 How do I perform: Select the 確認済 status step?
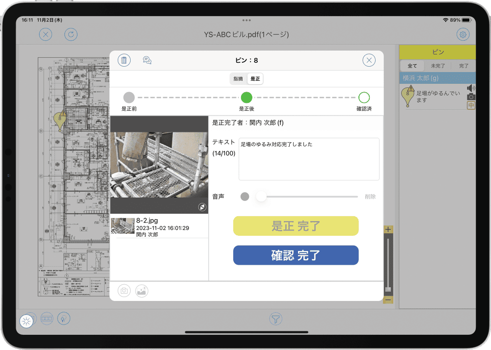(x=364, y=97)
